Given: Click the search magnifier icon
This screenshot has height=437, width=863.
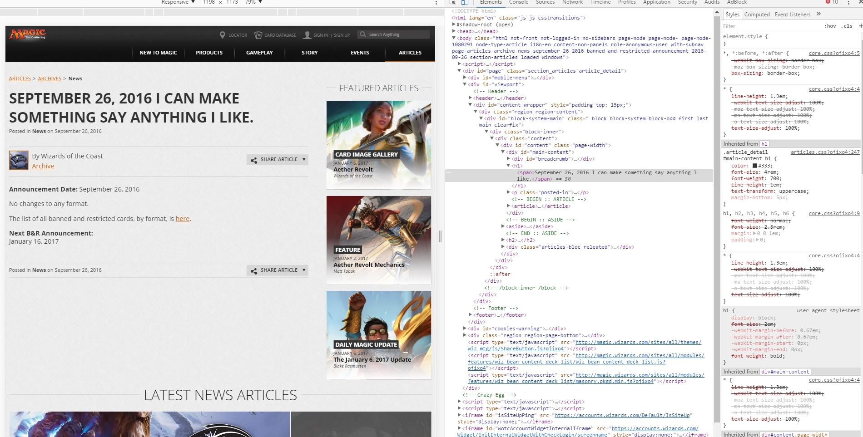Looking at the screenshot, I should [362, 34].
